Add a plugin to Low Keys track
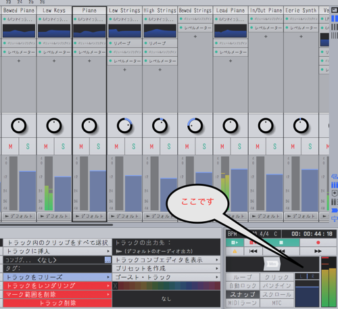Viewport: 338px width, 309px height. click(x=54, y=61)
